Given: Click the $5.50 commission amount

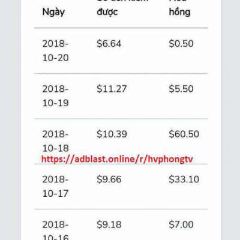Looking at the screenshot, I should click(x=181, y=89).
